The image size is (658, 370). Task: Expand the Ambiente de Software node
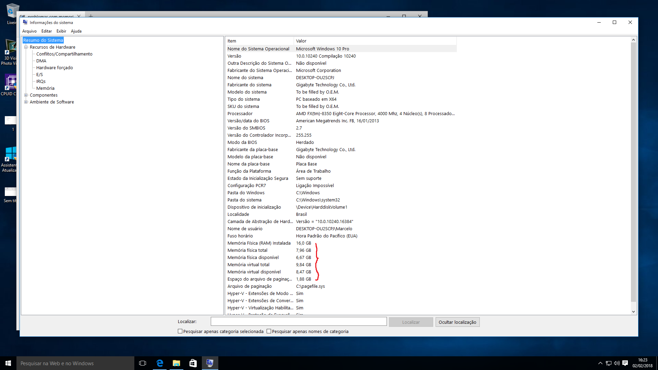[x=26, y=102]
